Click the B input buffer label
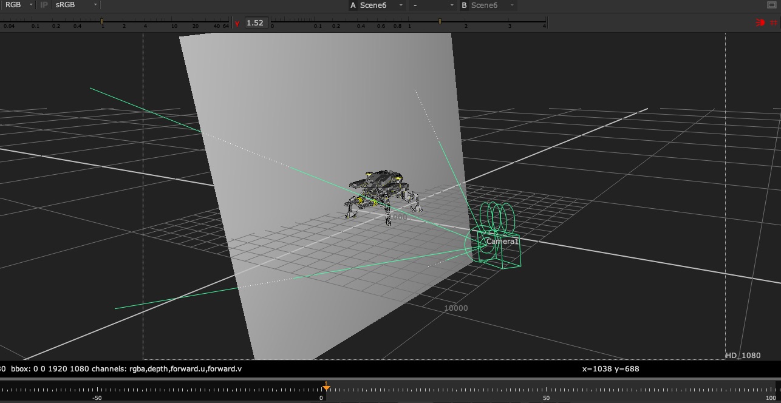Viewport: 781px width, 403px height. pos(464,5)
